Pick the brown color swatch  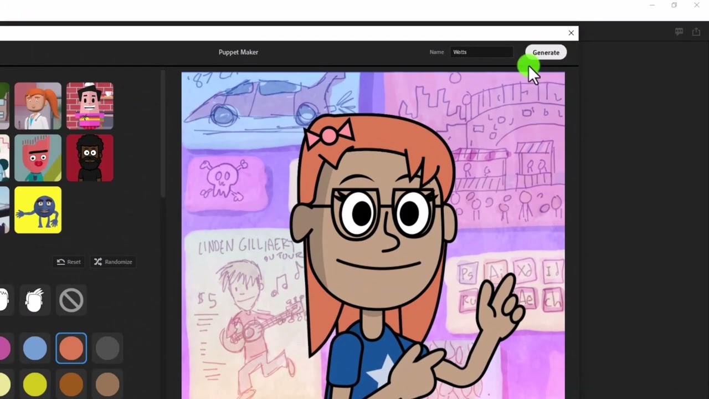pyautogui.click(x=71, y=385)
